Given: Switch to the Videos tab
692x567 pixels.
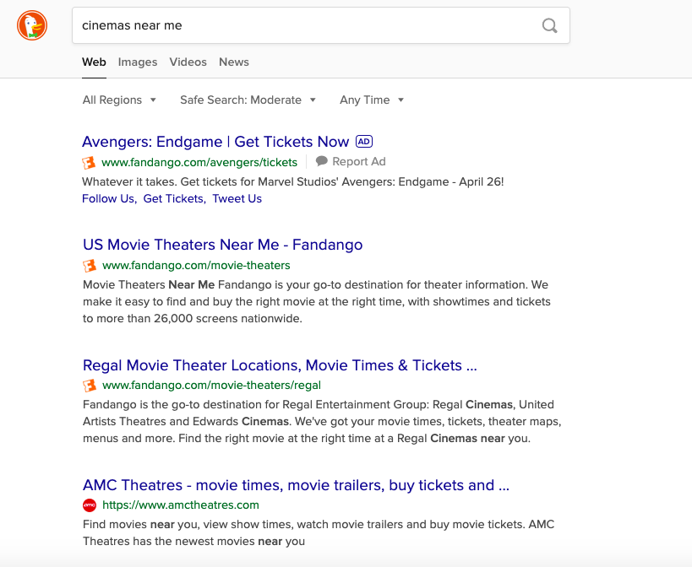Looking at the screenshot, I should point(188,62).
